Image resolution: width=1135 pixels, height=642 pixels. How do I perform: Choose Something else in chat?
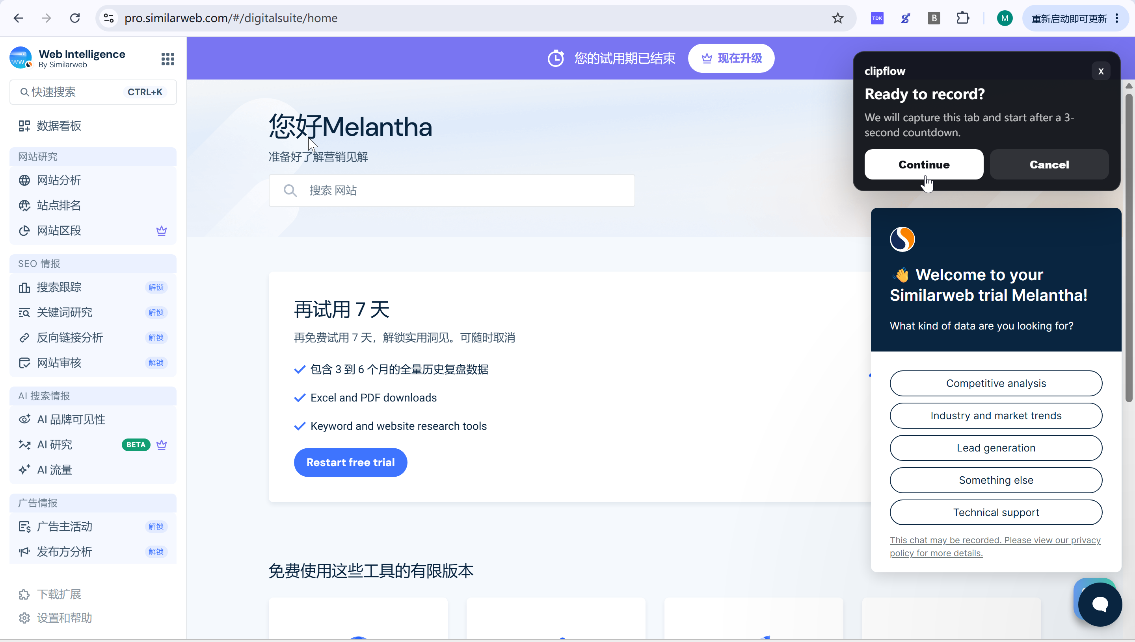[996, 480]
